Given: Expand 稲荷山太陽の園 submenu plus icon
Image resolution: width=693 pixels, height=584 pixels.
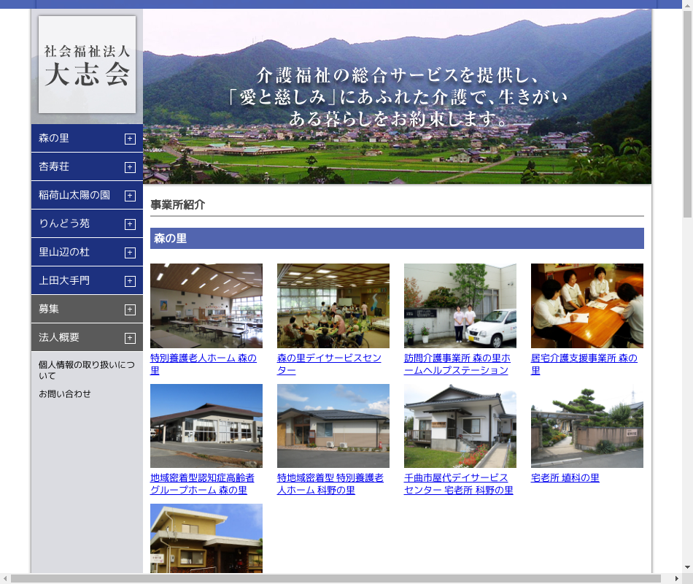Looking at the screenshot, I should point(130,196).
